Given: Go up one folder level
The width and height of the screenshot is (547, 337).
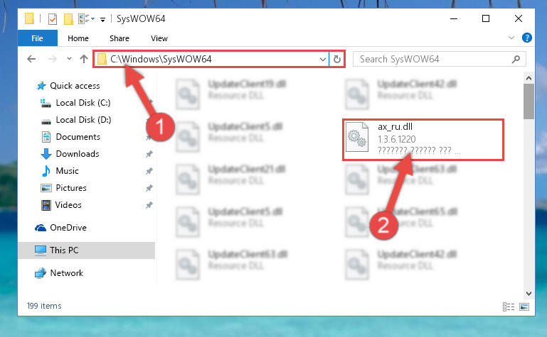Looking at the screenshot, I should point(84,59).
